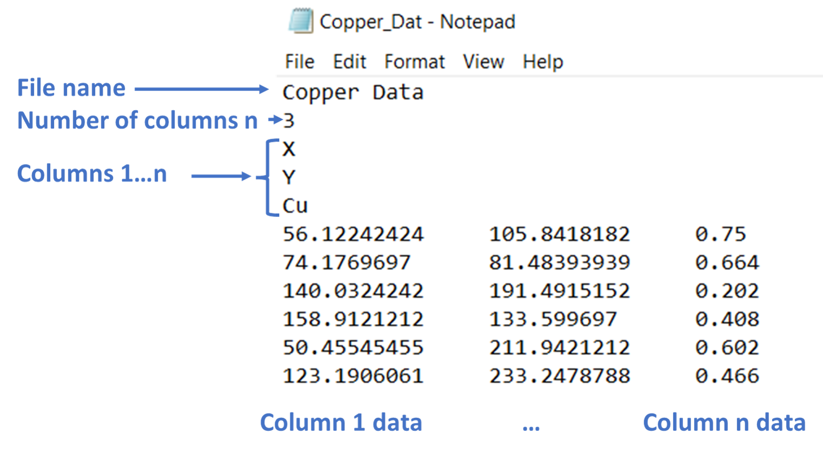Click the value 0.408
823x454 pixels.
pos(727,319)
